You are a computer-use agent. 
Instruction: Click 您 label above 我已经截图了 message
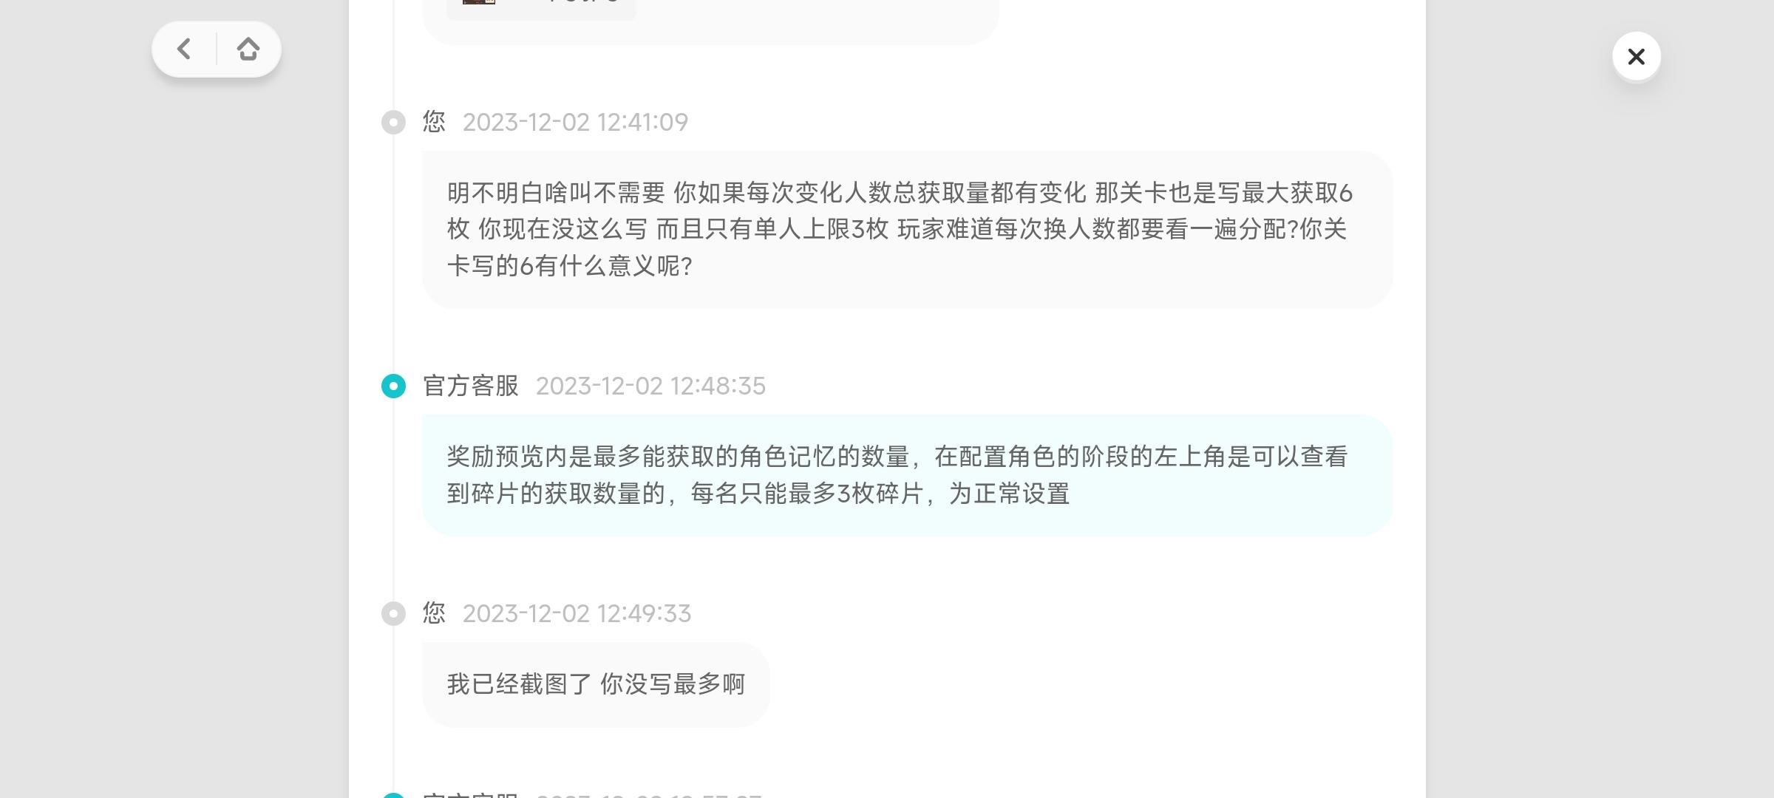click(x=434, y=613)
